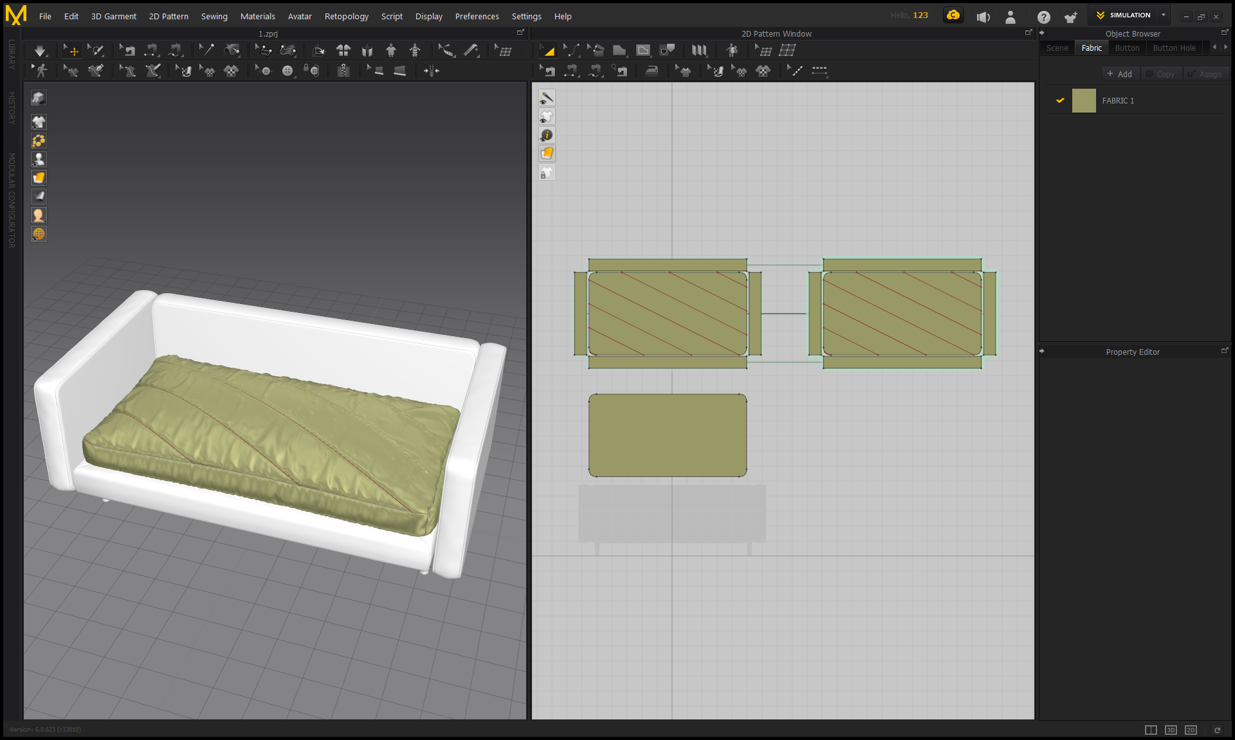Click the speaker announcements icon
1235x740 pixels.
pyautogui.click(x=983, y=17)
